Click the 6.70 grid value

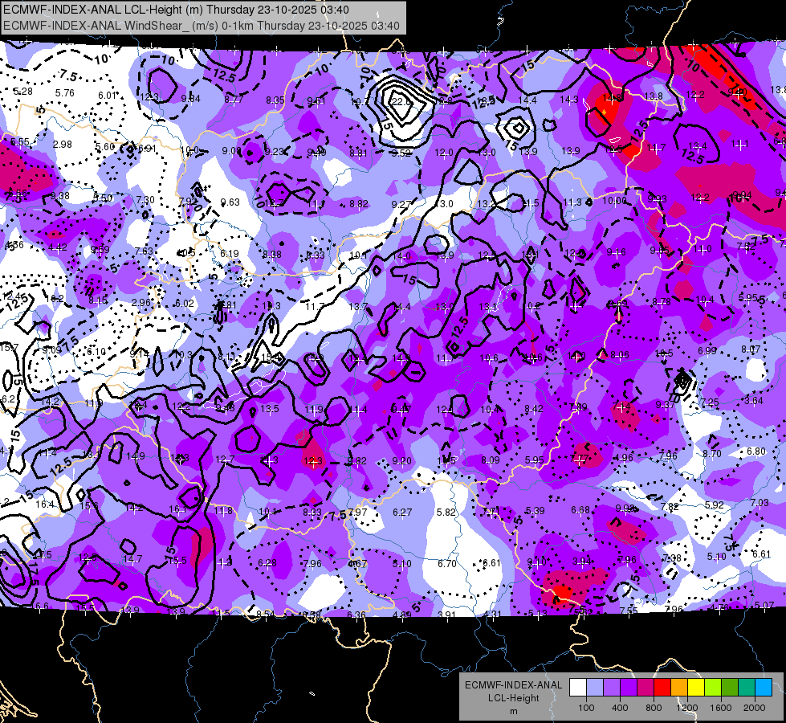[446, 564]
